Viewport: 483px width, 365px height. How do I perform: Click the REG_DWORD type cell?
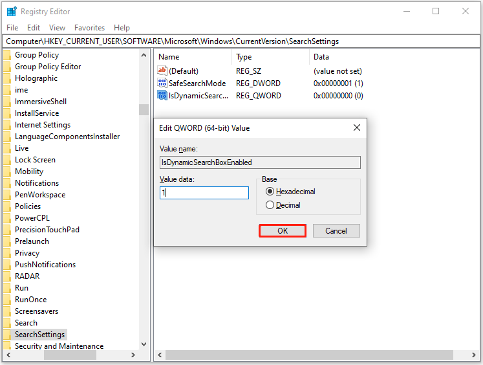click(258, 83)
